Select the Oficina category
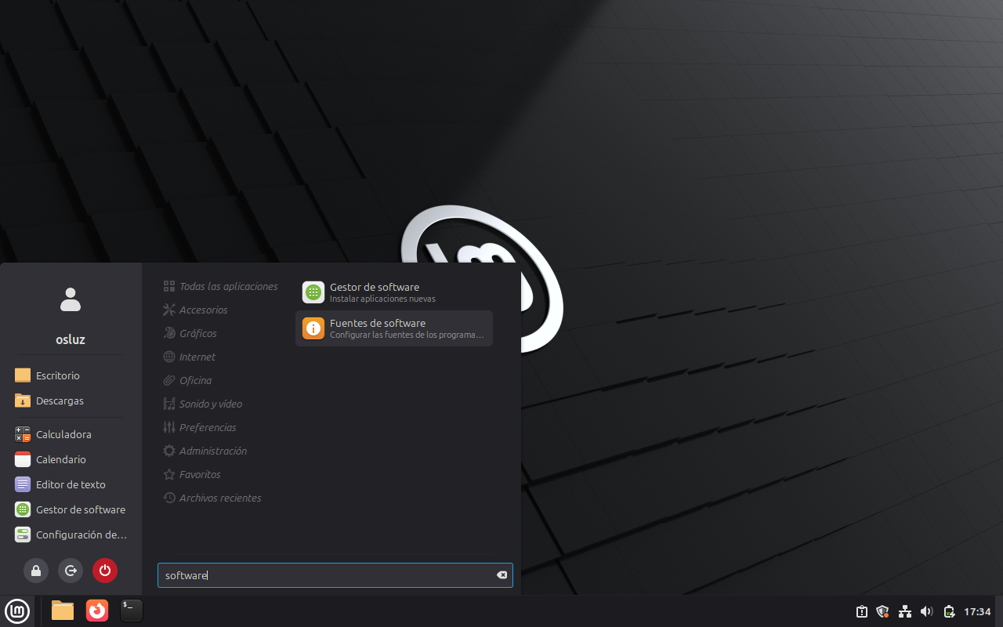The width and height of the screenshot is (1003, 627). click(x=187, y=380)
